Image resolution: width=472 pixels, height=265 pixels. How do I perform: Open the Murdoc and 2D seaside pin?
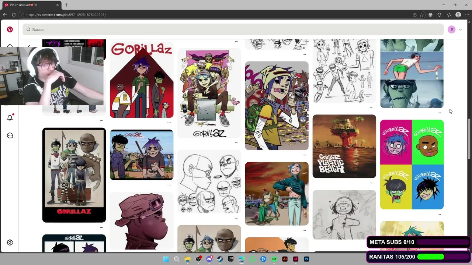pos(142,155)
